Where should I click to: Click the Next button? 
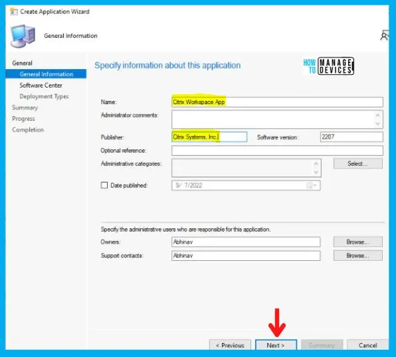276,345
